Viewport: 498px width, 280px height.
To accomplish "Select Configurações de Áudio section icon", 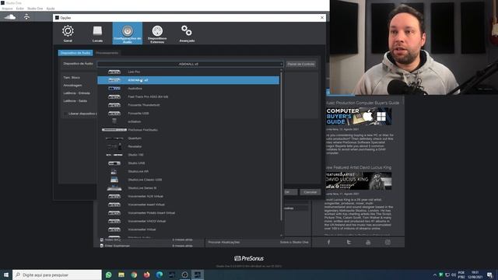I will 128,33.
